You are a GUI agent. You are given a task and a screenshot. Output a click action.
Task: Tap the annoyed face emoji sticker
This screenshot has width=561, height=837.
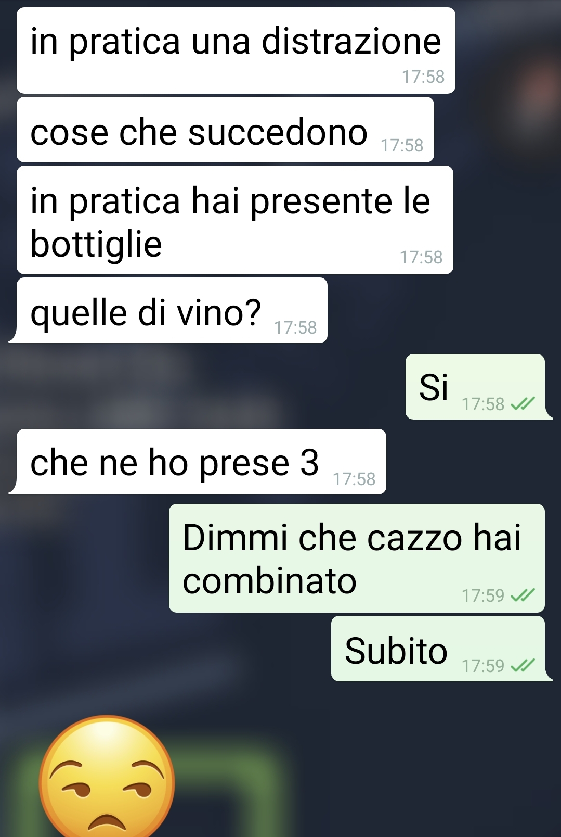[x=107, y=777]
